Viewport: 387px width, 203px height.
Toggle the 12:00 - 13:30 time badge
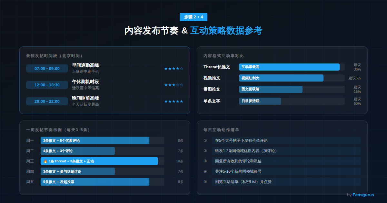[47, 85]
